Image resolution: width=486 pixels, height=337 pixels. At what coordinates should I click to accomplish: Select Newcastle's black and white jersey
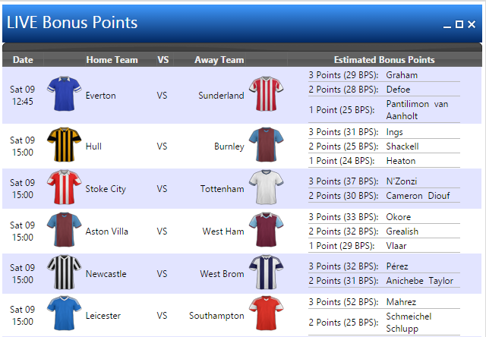click(x=64, y=272)
